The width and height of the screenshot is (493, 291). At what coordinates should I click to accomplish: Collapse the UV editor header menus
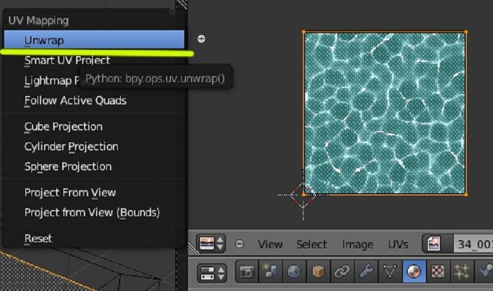[x=240, y=245]
